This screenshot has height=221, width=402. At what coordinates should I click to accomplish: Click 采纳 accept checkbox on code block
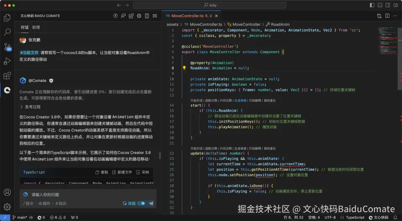click(142, 172)
